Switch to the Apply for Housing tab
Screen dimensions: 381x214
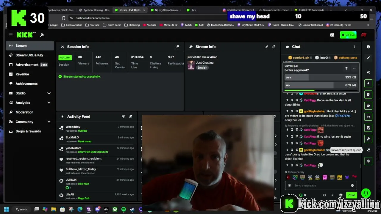(94, 10)
